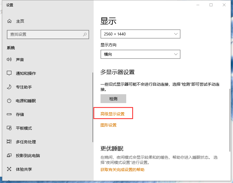The image size is (233, 183).
Task: Click the 系统 section label
Action: click(11, 48)
